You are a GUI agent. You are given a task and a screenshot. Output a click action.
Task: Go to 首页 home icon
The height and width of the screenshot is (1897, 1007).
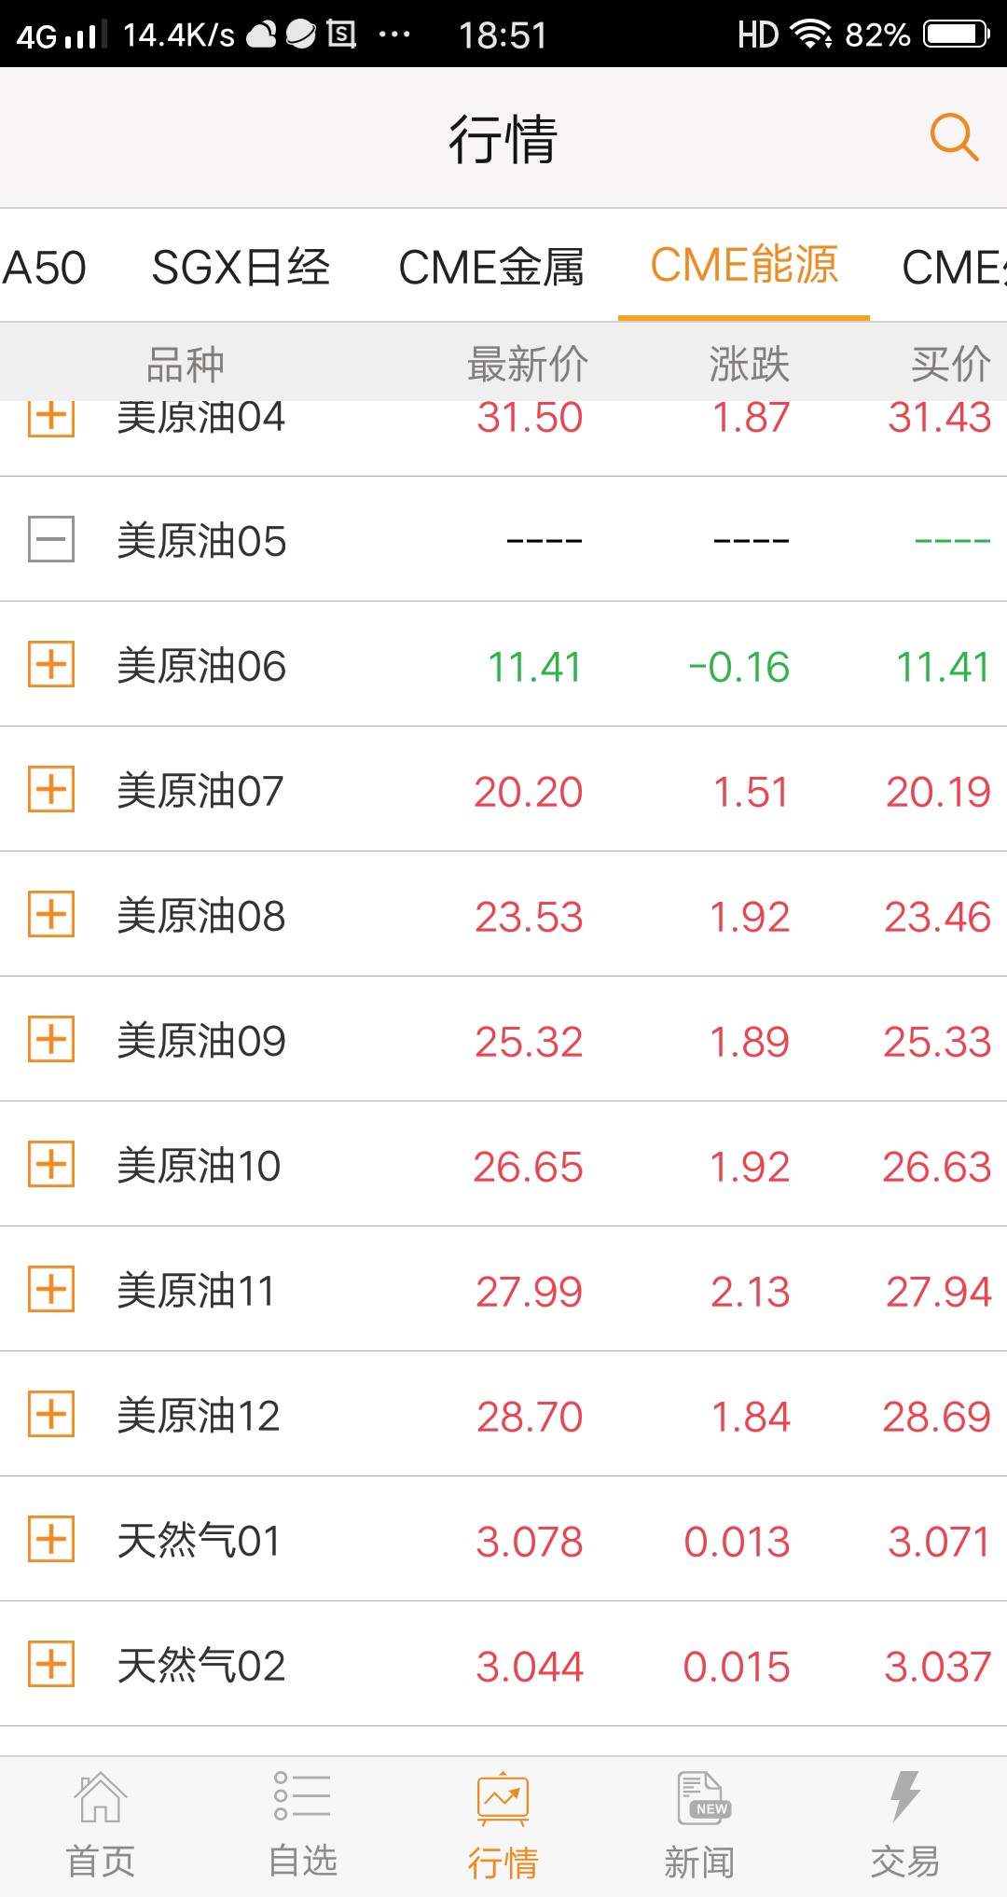[101, 1796]
